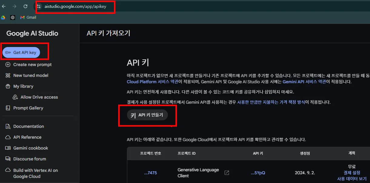The width and height of the screenshot is (370, 183).
Task: Click Allow Drive access
Action: [x=36, y=97]
